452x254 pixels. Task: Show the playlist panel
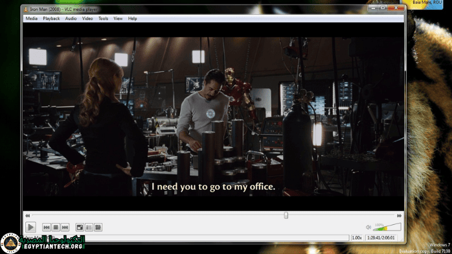coord(89,227)
